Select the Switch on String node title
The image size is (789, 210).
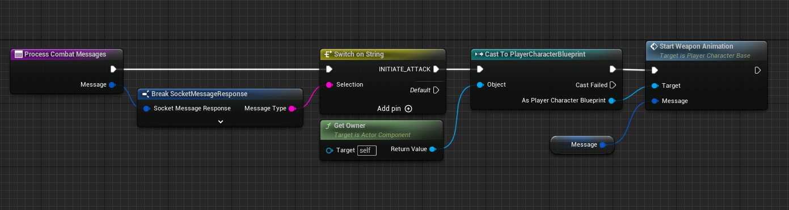(359, 54)
